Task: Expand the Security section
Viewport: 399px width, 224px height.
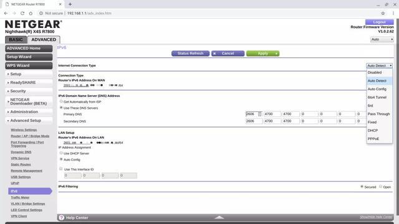Action: pos(29,91)
